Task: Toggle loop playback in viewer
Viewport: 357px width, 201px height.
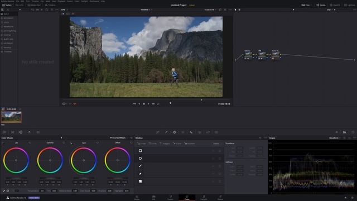Action: [x=158, y=104]
